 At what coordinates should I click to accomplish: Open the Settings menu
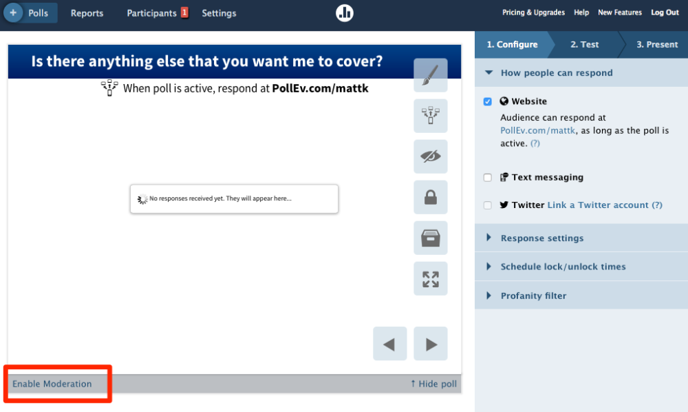(219, 13)
